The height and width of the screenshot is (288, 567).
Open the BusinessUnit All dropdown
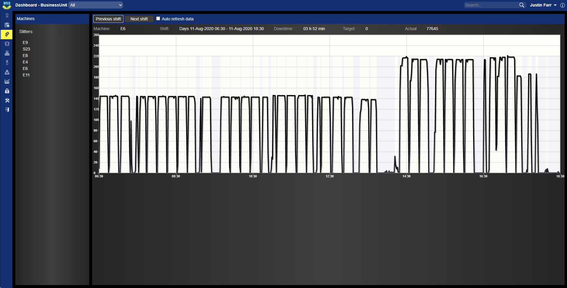click(x=96, y=5)
